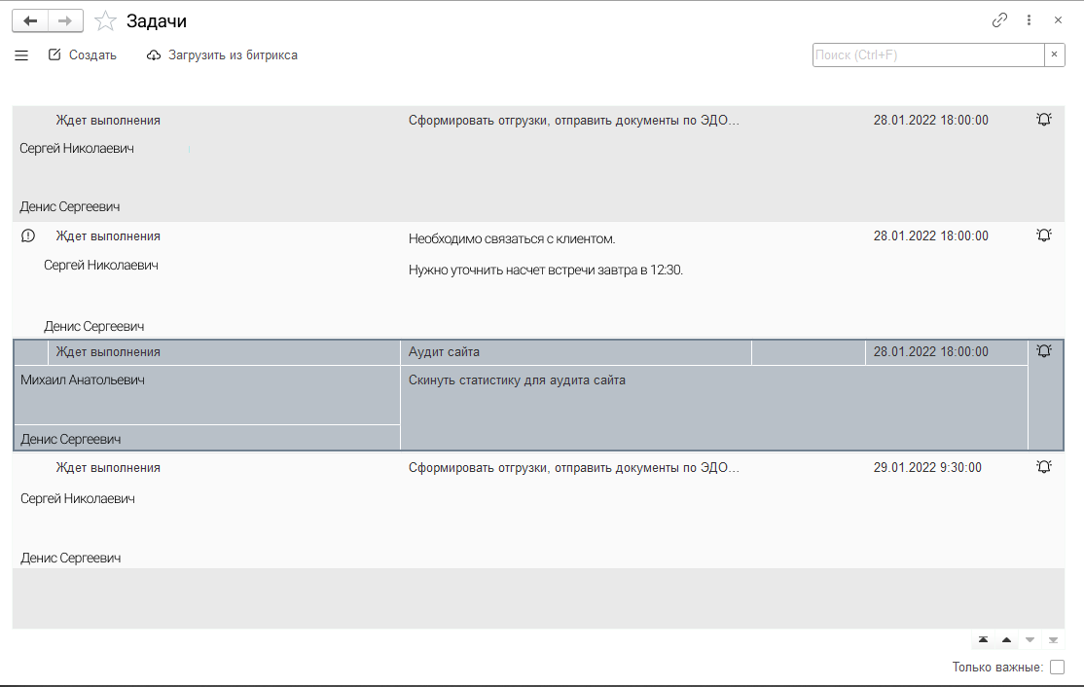
Task: Jump to the first record in list
Action: point(983,640)
